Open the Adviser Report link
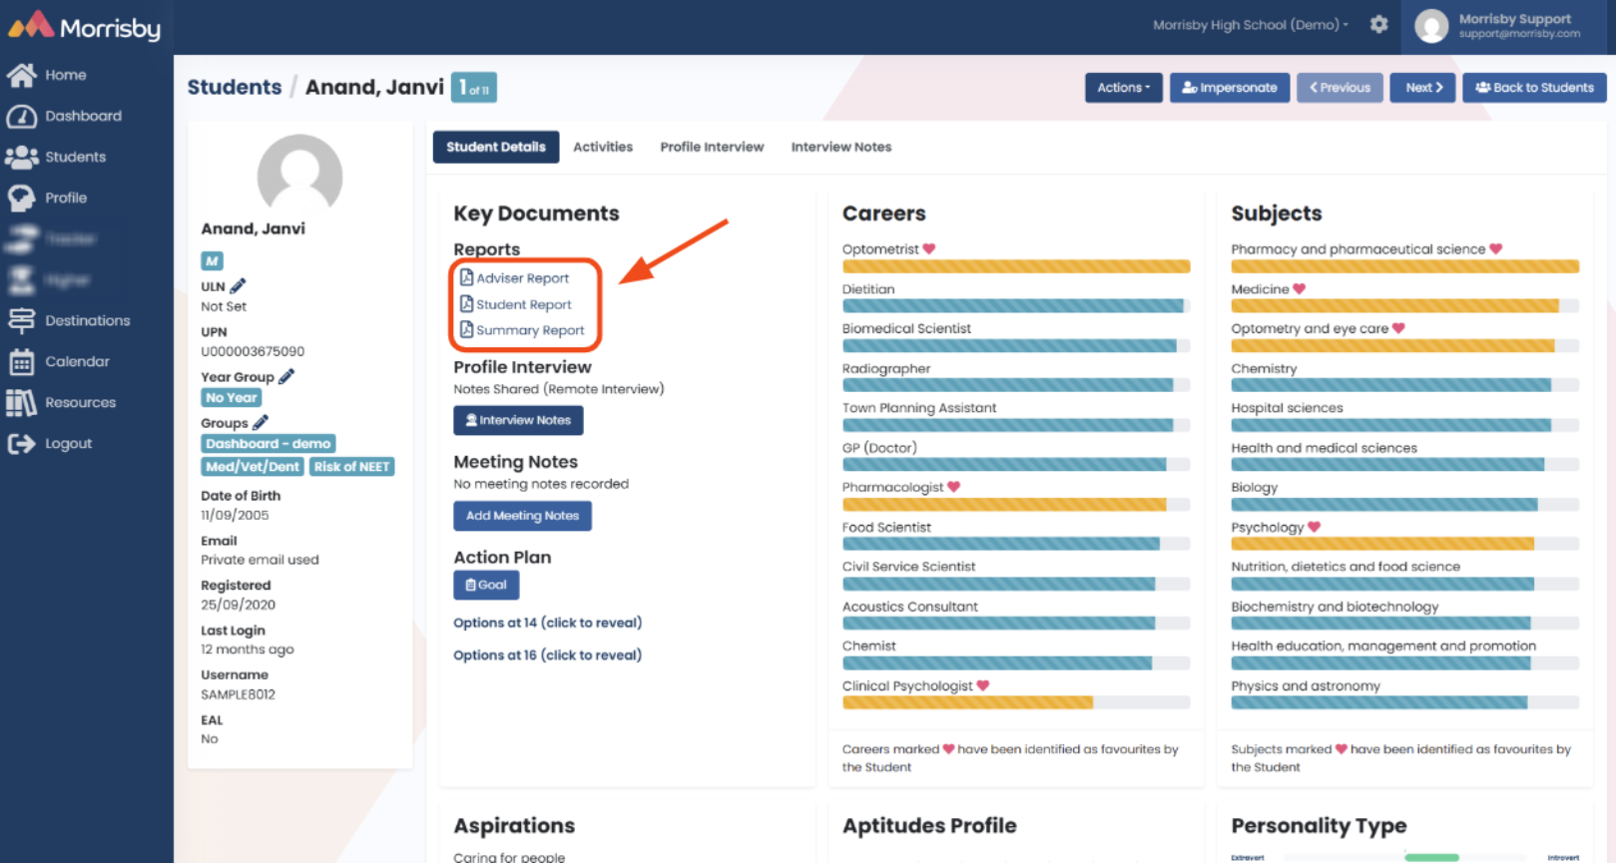Image resolution: width=1616 pixels, height=863 pixels. pyautogui.click(x=522, y=278)
